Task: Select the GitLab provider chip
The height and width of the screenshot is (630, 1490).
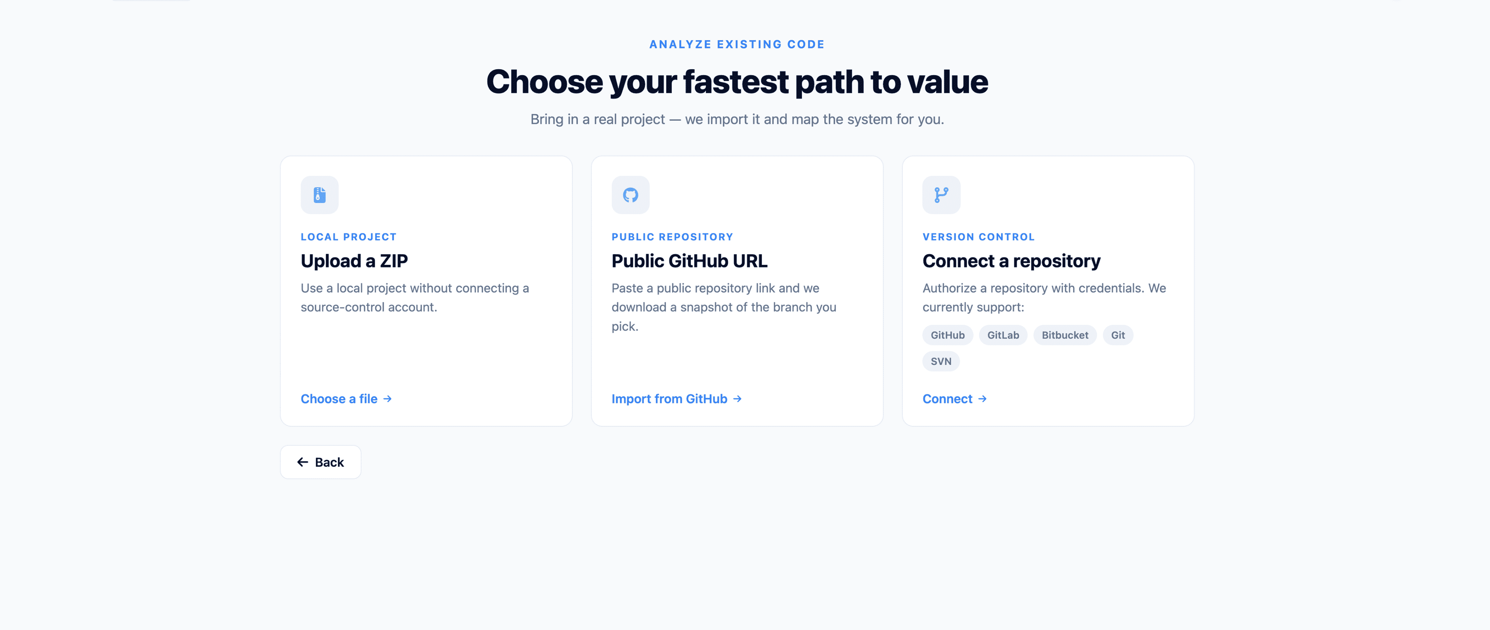Action: tap(1003, 335)
